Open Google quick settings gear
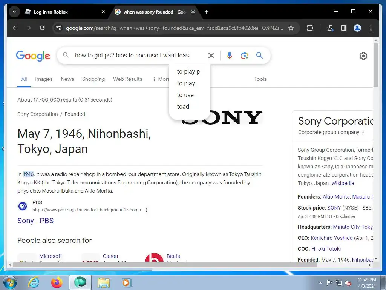Screen dimensions: 386x290 pyautogui.click(x=363, y=56)
